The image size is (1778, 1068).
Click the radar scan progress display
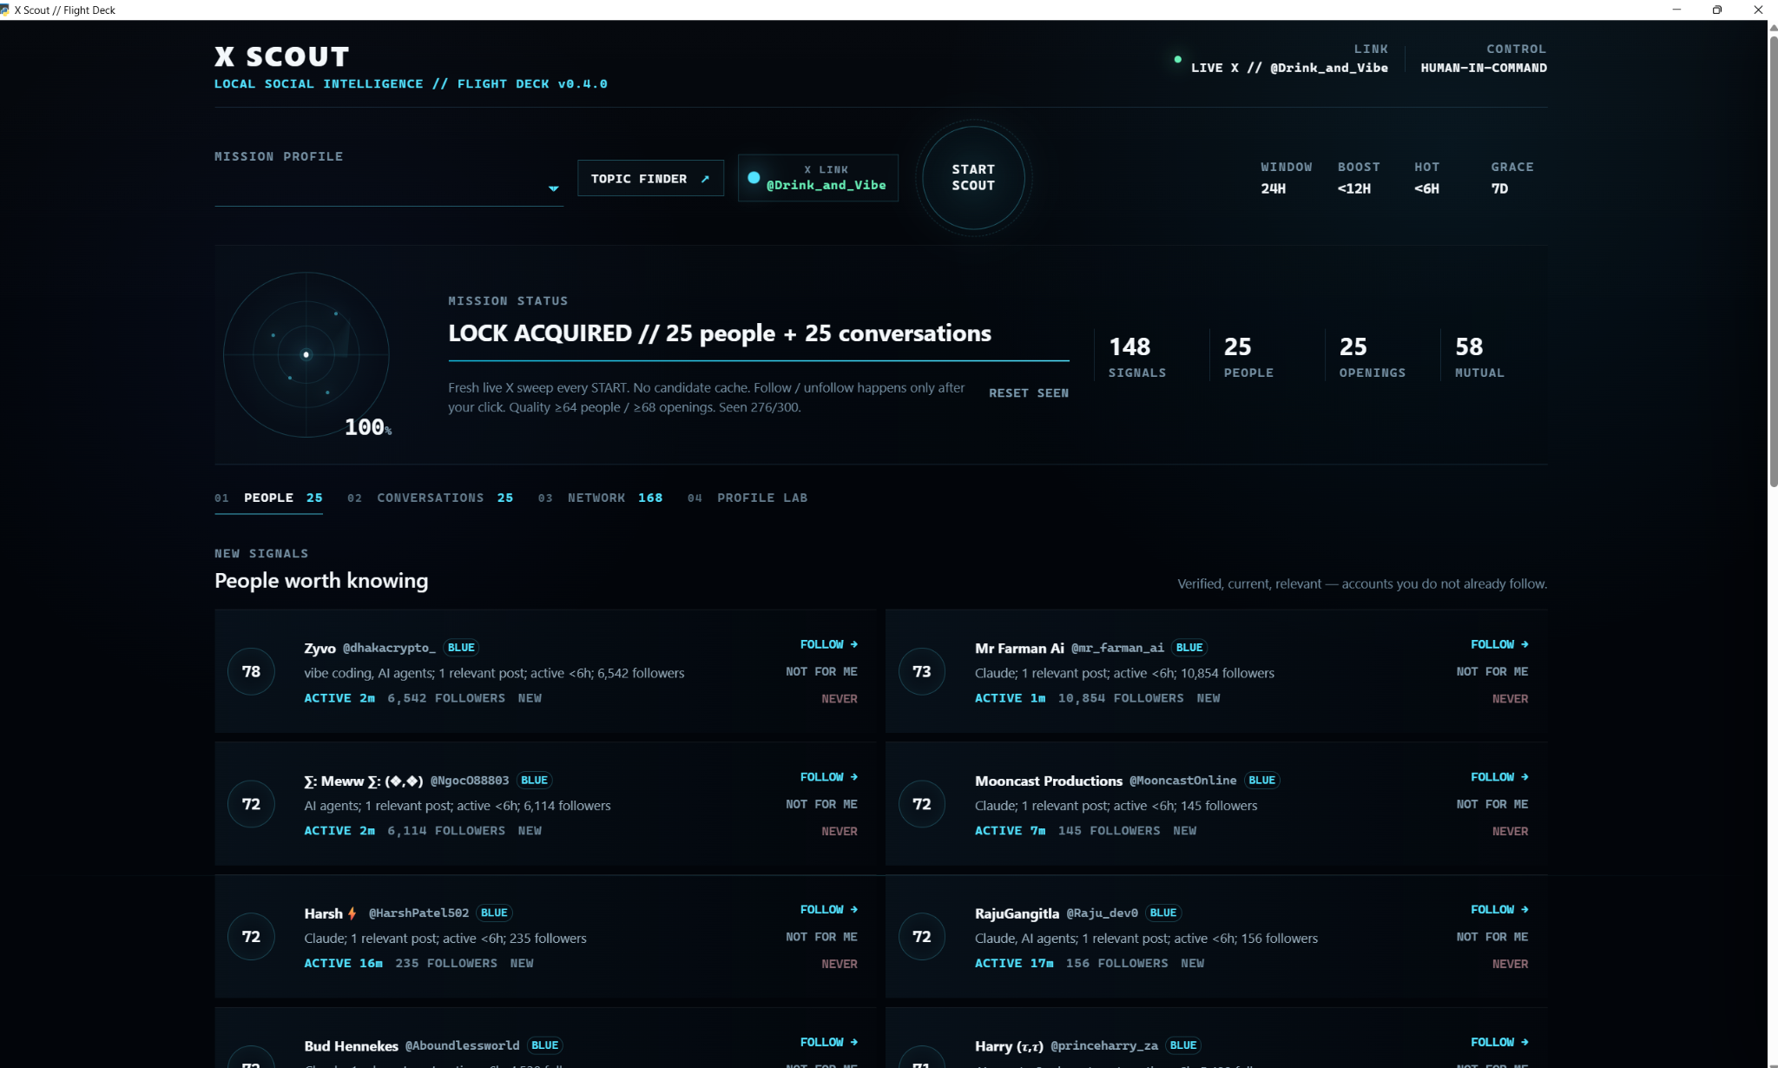click(x=306, y=354)
